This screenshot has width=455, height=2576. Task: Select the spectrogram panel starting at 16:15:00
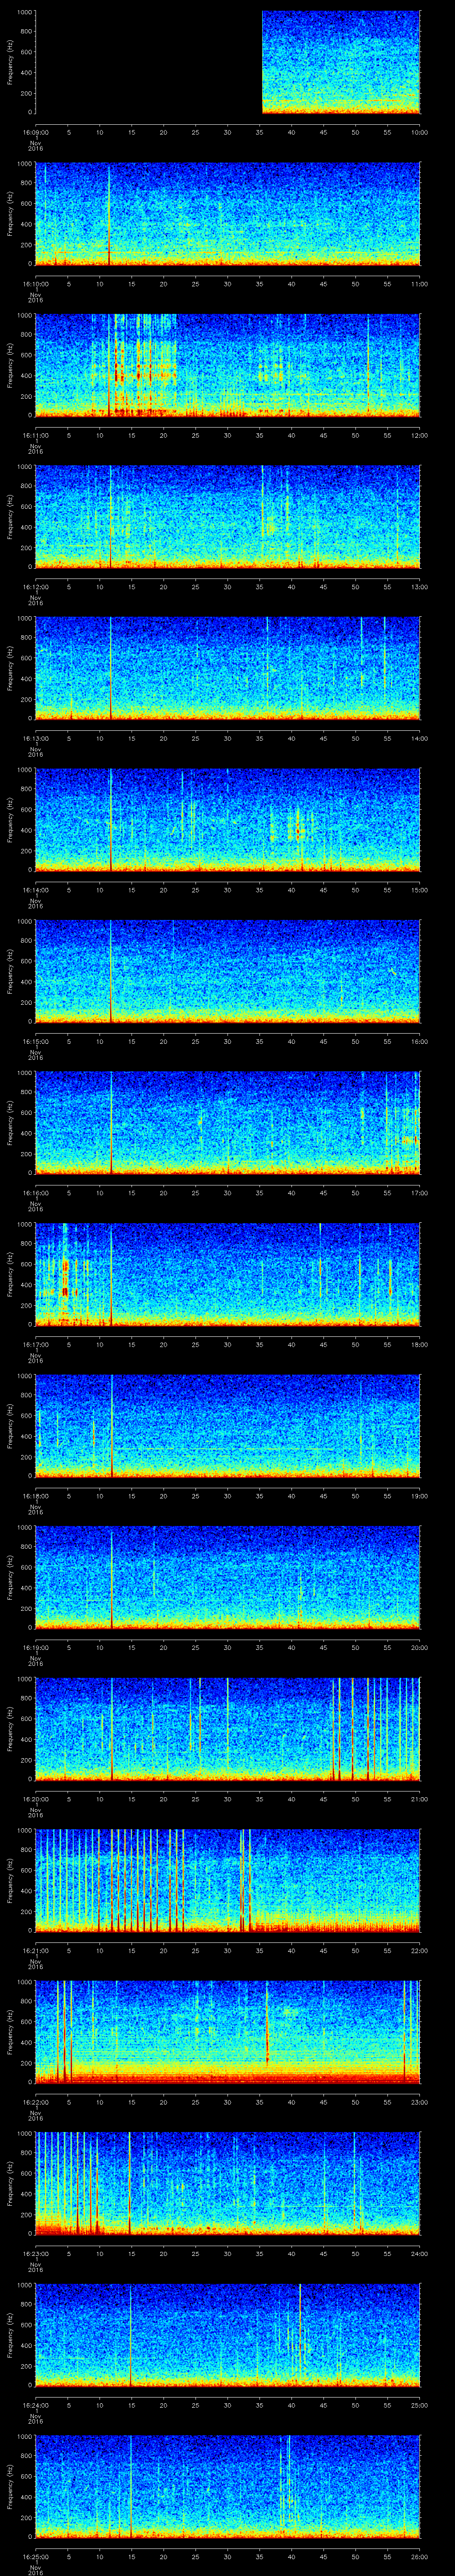point(228,972)
